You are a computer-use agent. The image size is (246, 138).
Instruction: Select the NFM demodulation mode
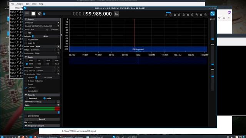tap(29, 61)
